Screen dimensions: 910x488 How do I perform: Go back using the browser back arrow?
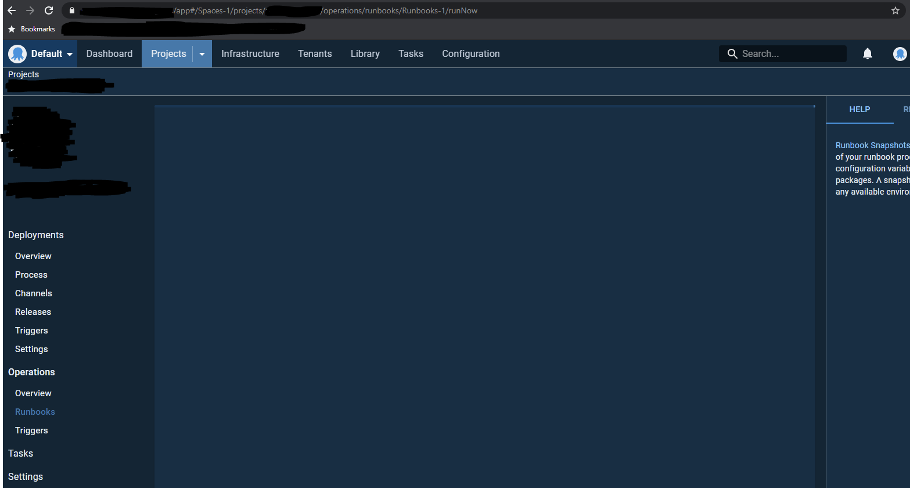(11, 10)
